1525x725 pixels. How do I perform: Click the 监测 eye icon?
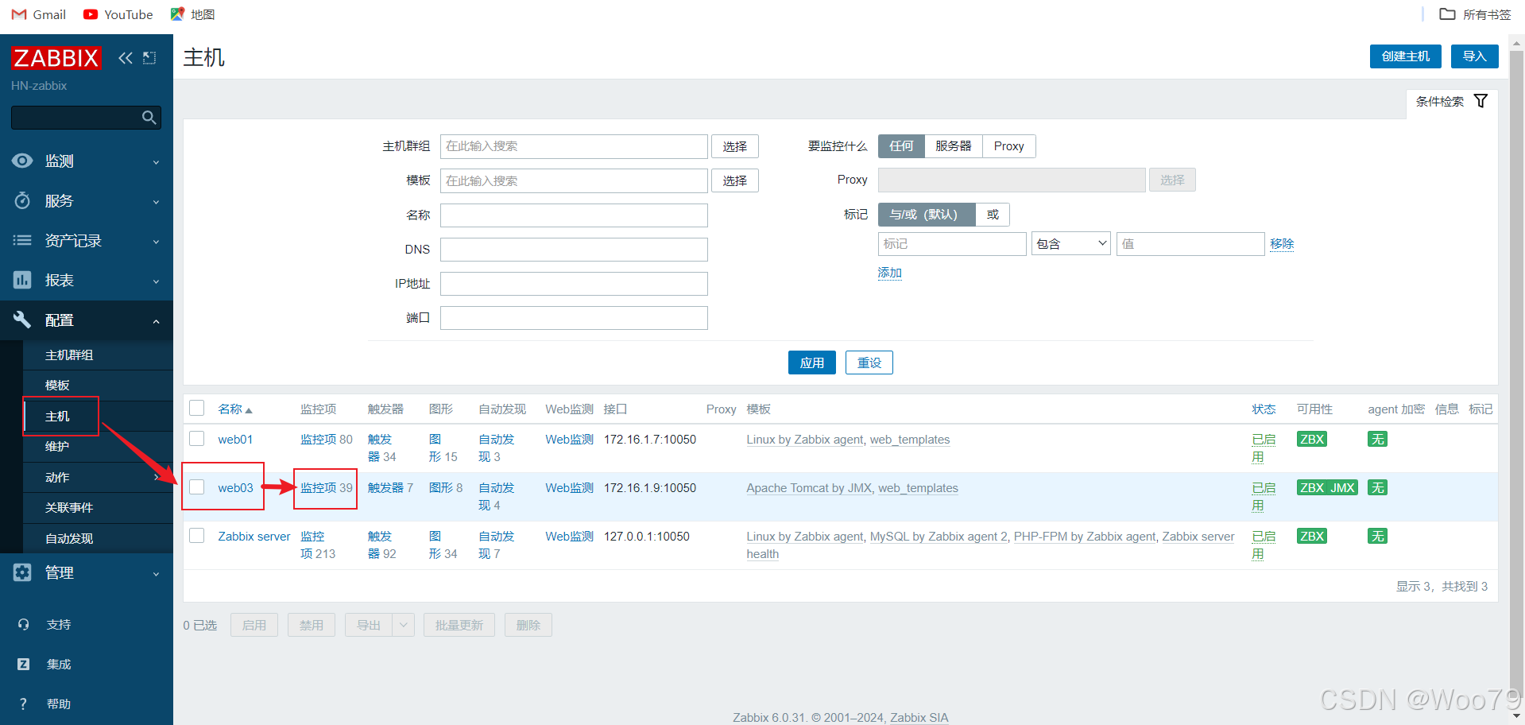coord(22,161)
